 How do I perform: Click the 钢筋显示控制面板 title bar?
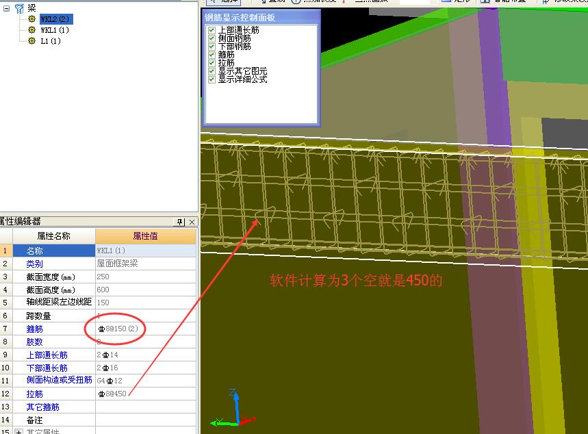coord(261,17)
